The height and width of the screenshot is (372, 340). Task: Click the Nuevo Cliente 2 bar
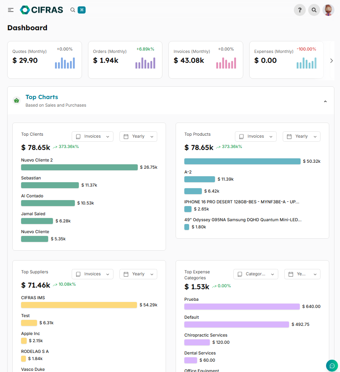(x=79, y=167)
